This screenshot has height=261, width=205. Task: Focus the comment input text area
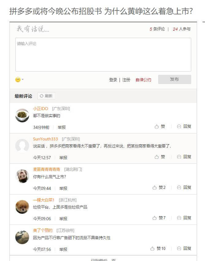coord(103,55)
